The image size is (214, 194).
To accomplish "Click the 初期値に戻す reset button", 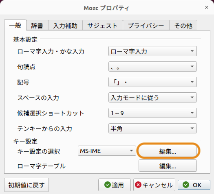I will click(x=26, y=185).
